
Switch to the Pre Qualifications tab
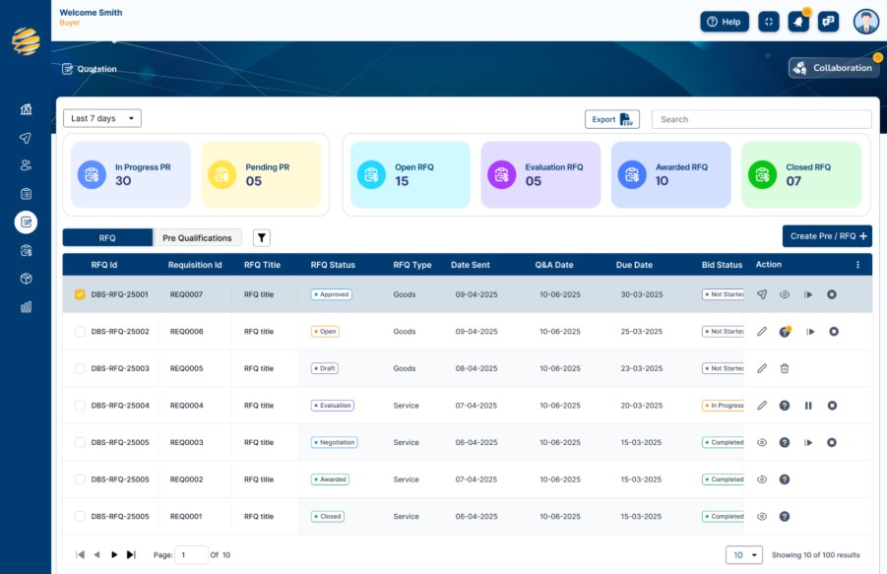coord(197,238)
